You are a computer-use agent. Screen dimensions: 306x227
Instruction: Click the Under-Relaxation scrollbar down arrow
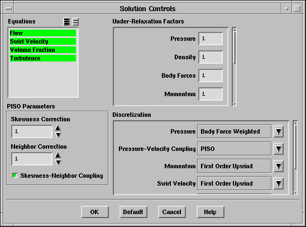(235, 104)
